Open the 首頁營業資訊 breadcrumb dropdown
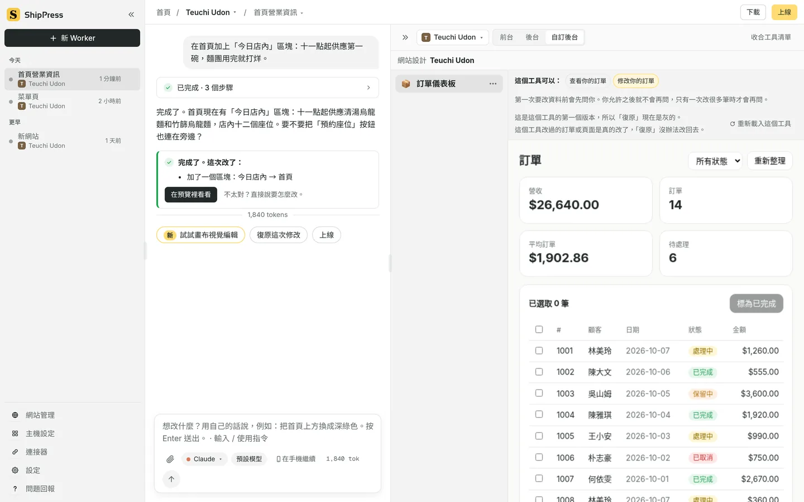The height and width of the screenshot is (502, 804). tap(278, 12)
